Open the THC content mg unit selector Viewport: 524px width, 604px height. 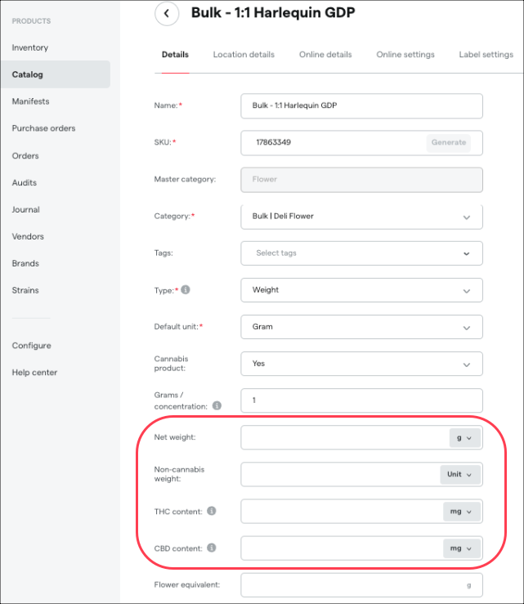pyautogui.click(x=462, y=512)
